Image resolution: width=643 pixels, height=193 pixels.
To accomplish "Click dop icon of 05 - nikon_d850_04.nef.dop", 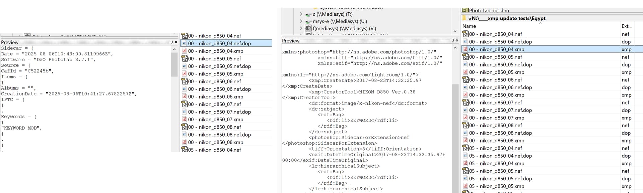I will pos(465,156).
